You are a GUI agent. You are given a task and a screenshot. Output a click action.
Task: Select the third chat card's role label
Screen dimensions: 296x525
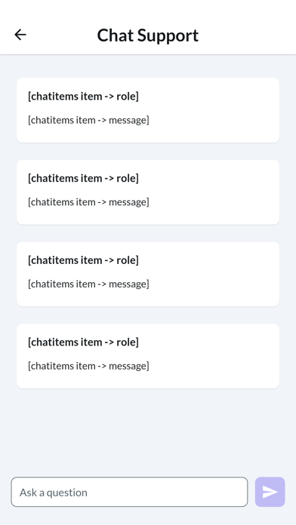coord(83,260)
